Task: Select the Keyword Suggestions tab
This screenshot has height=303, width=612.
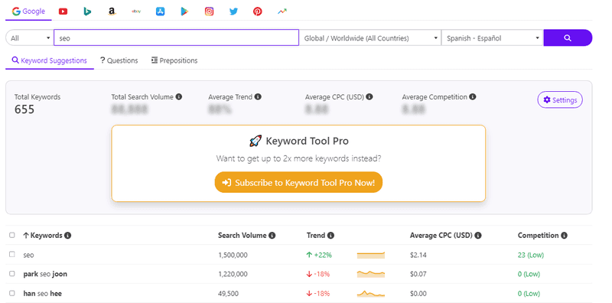Action: point(50,60)
